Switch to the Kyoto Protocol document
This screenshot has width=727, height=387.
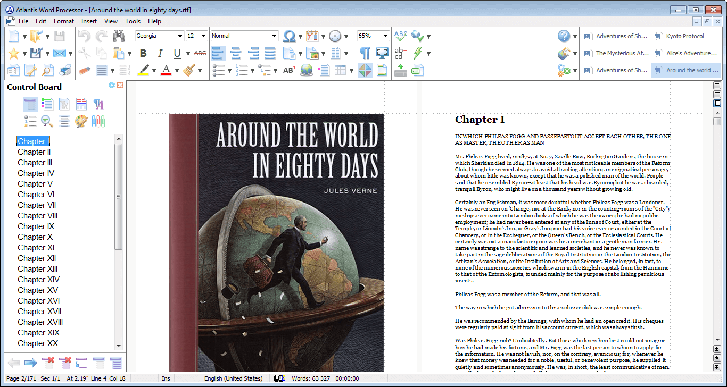tap(685, 36)
